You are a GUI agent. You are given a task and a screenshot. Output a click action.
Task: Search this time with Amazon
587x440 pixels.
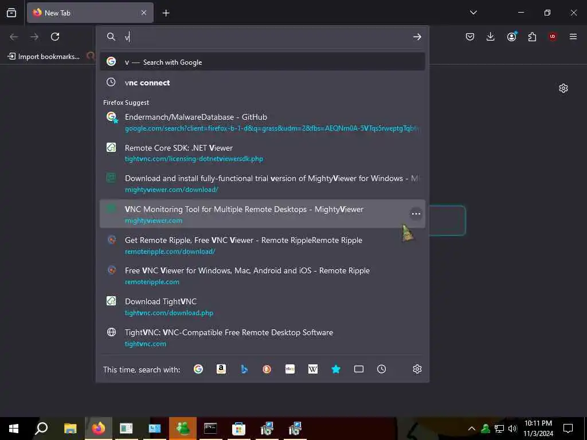pyautogui.click(x=221, y=370)
